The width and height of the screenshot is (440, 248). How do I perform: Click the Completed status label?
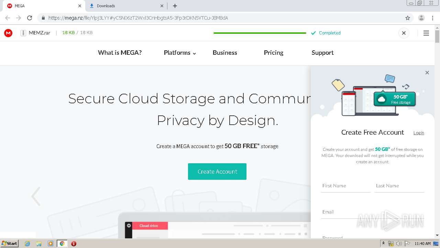click(329, 33)
